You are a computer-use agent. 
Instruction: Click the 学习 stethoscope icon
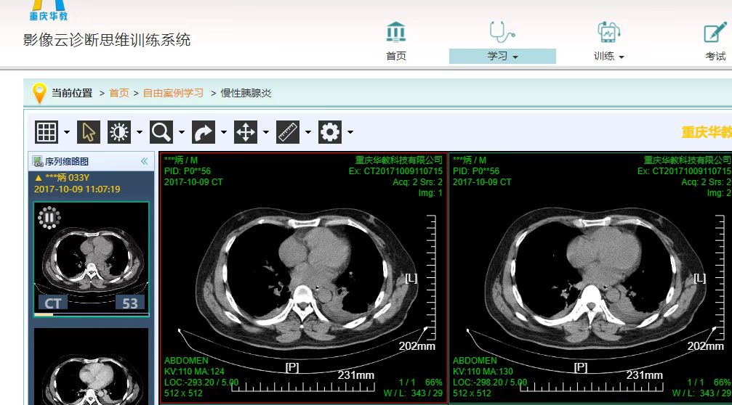pyautogui.click(x=502, y=32)
